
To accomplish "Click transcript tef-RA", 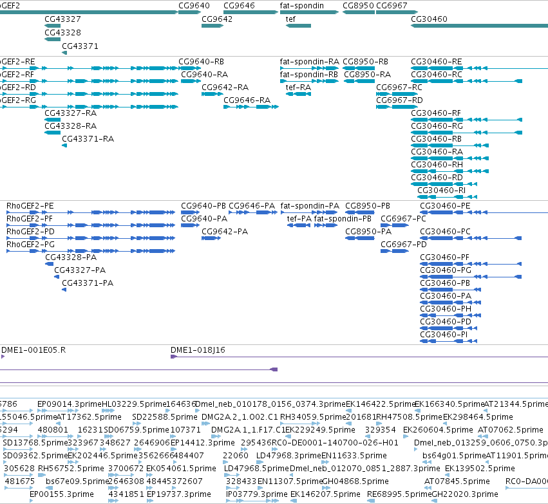I will [x=298, y=88].
